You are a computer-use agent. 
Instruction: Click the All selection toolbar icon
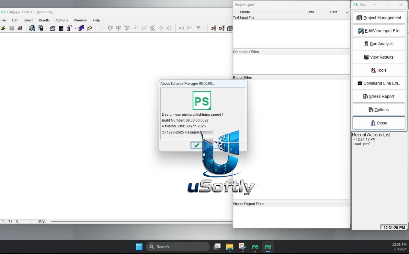pos(181,28)
